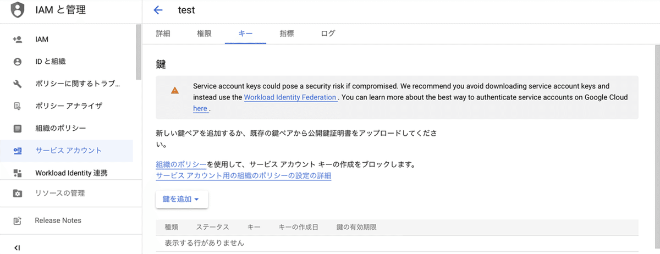Viewport: 660px width, 254px height.
Task: Collapse the sidebar with the bottom chevron
Action: coord(17,248)
